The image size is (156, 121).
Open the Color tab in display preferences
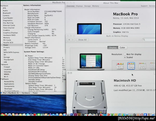coord(122,48)
